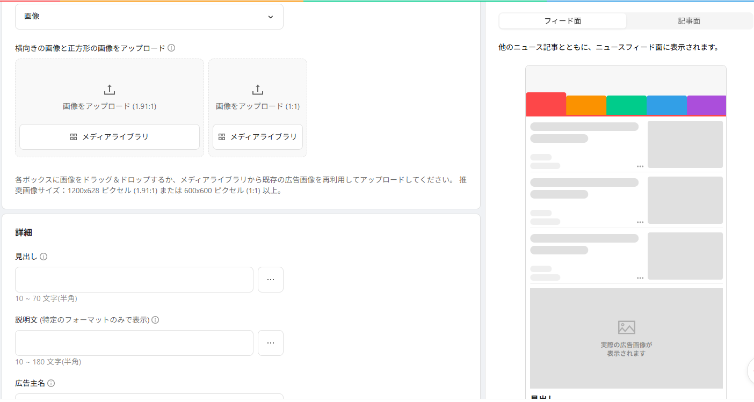
Task: Click the upload icon for 1:1 image
Action: point(258,90)
